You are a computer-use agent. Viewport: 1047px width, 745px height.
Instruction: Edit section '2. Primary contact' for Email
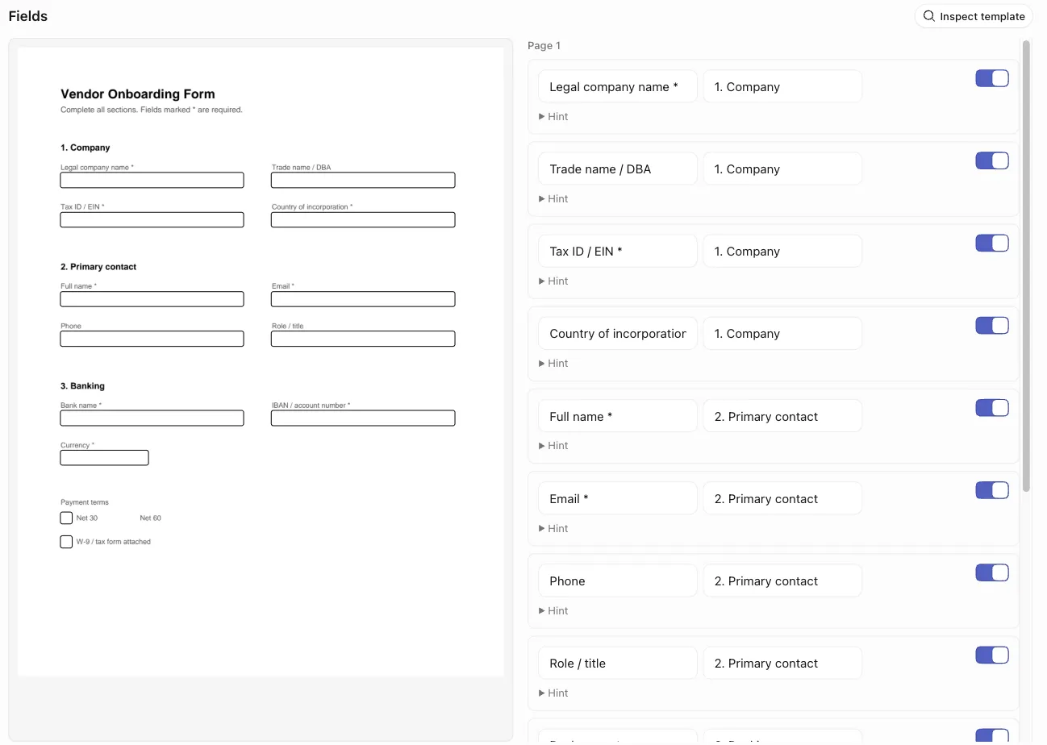(x=782, y=498)
